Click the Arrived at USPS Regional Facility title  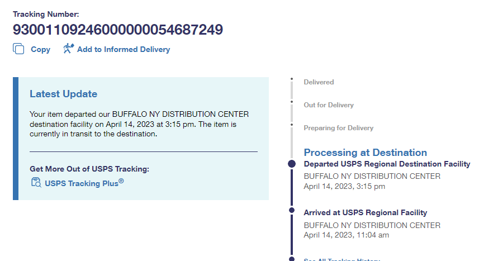tap(365, 212)
